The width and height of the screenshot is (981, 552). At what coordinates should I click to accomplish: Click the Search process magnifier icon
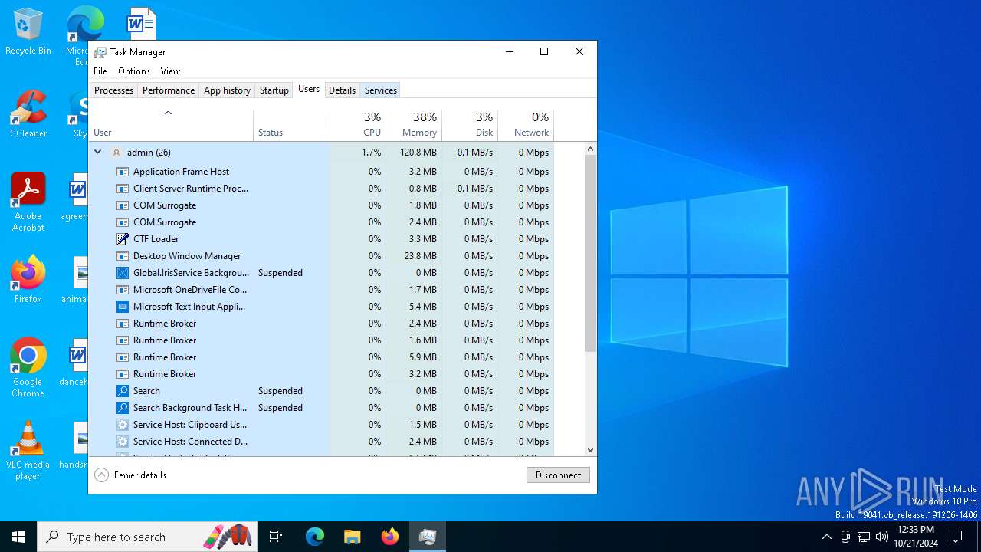[x=122, y=391]
